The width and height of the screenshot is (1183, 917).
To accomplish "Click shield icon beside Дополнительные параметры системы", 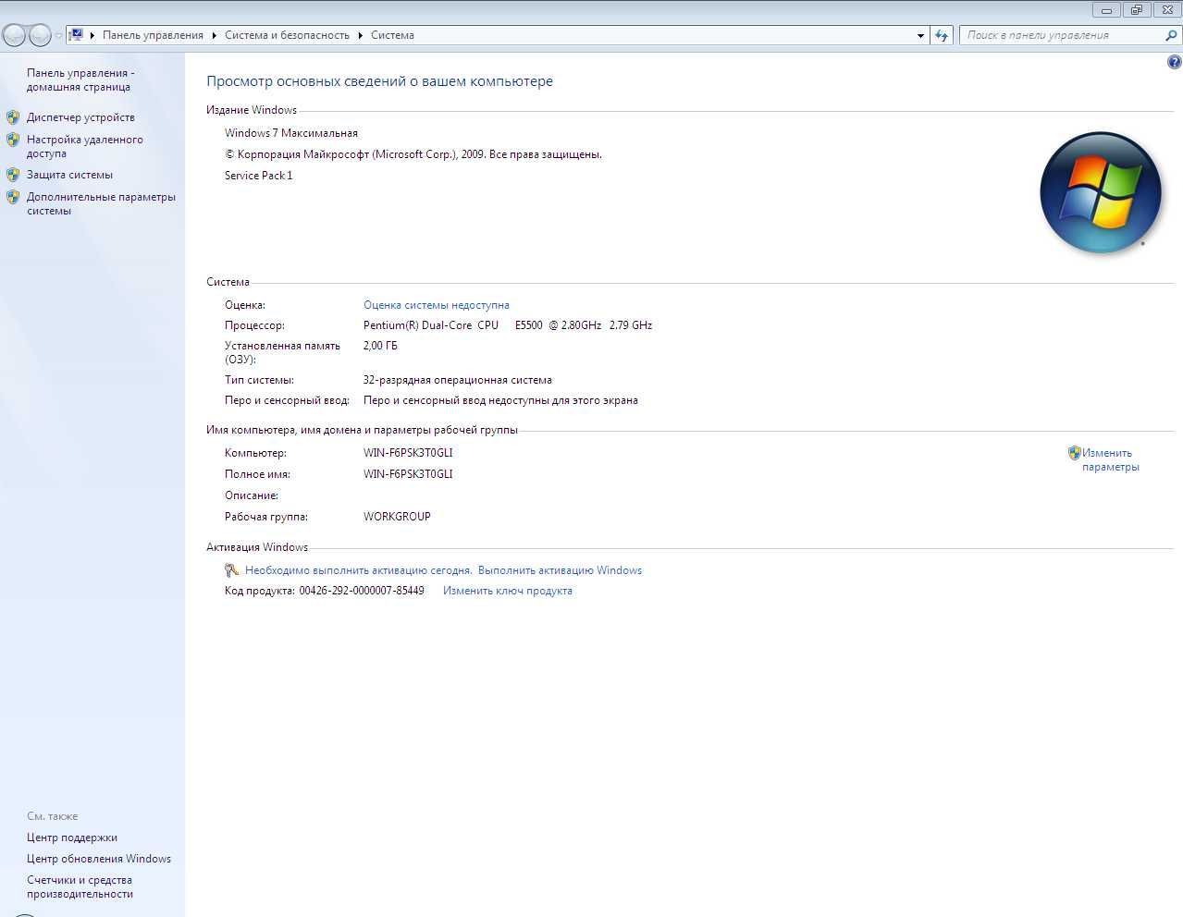I will tap(13, 197).
